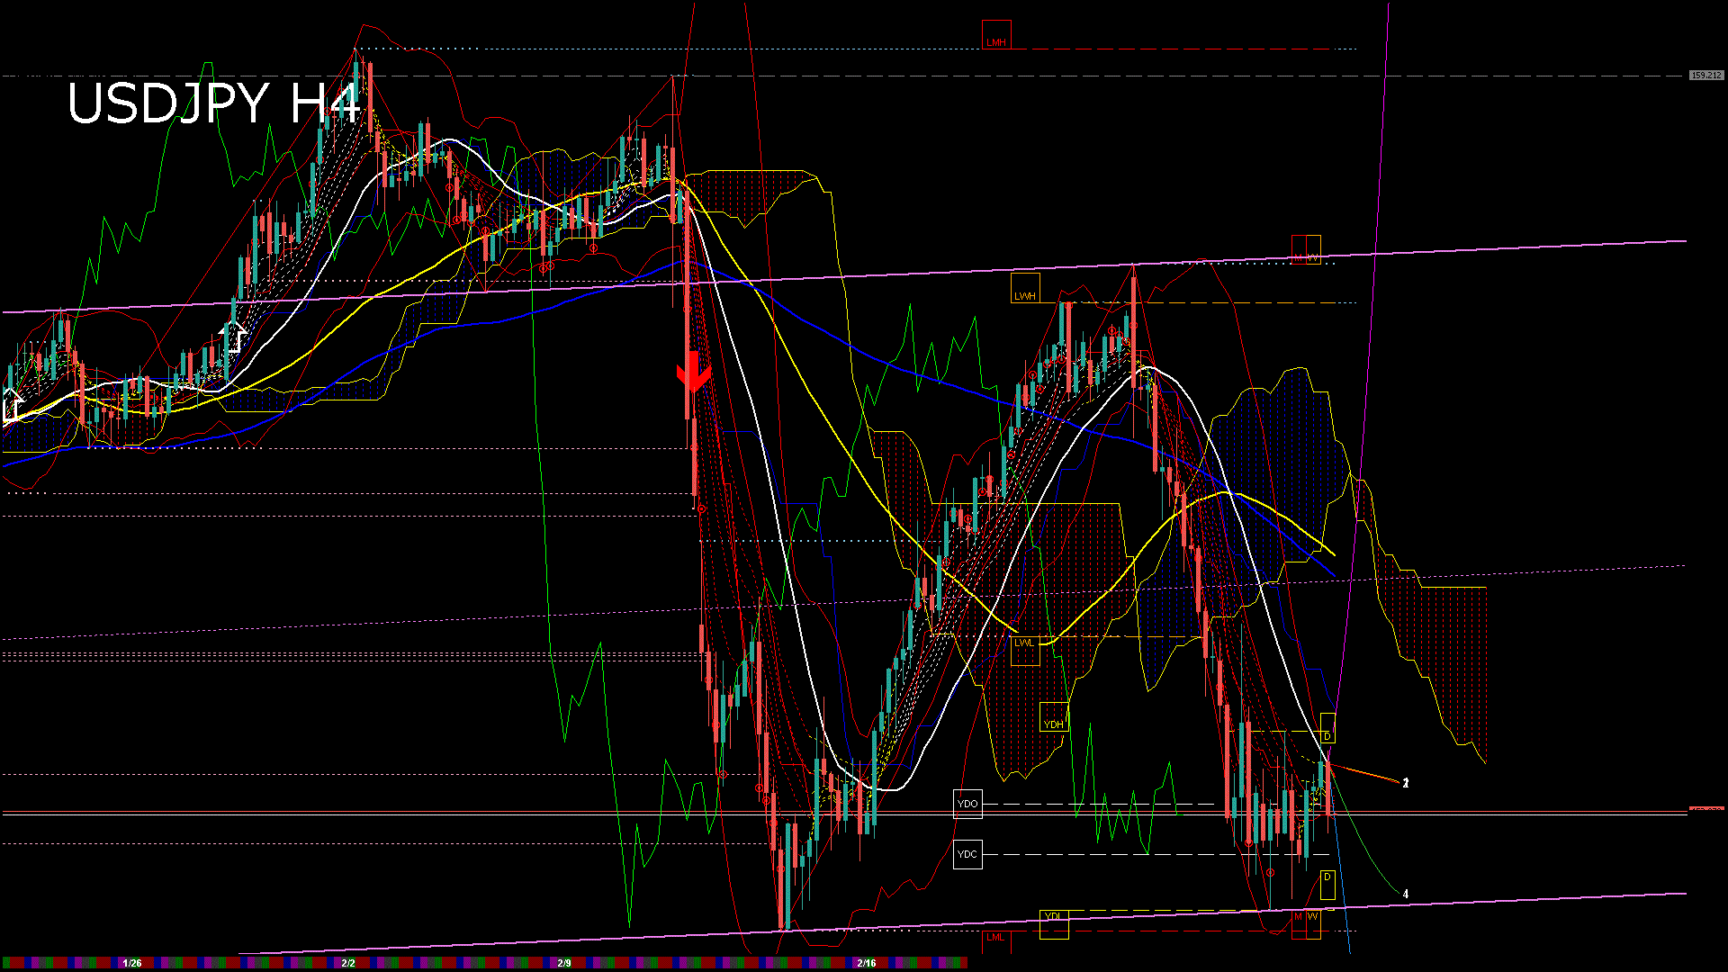
Task: Click label 4 ending the green projection curve
Action: (x=1406, y=894)
